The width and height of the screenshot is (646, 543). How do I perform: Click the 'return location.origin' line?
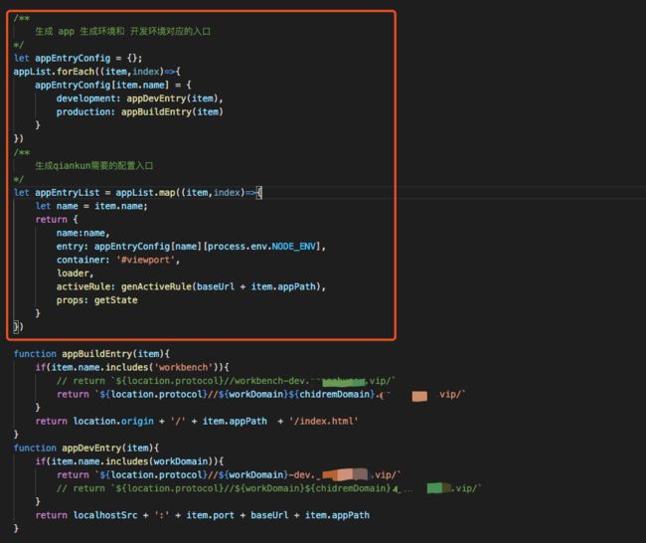(x=197, y=422)
